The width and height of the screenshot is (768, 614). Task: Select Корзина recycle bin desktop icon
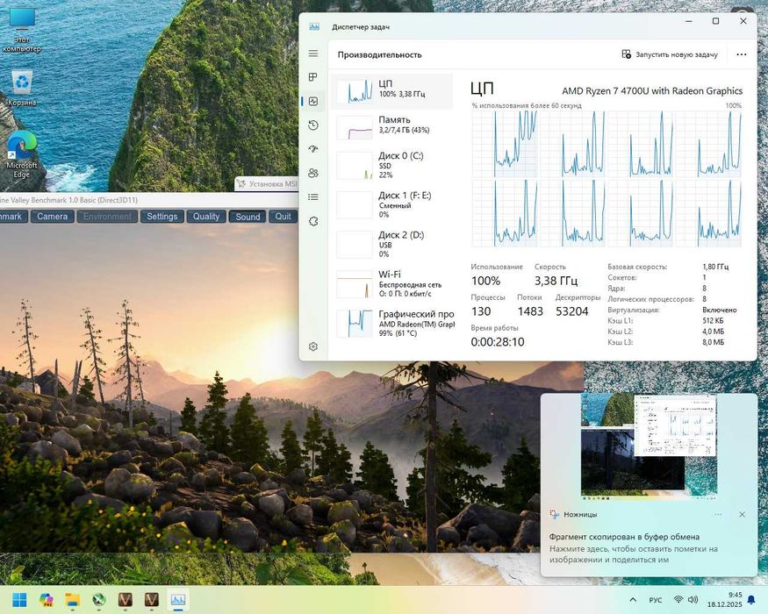(x=22, y=88)
